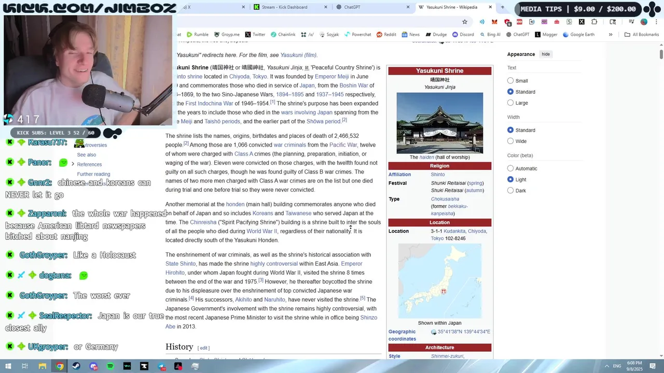Open the ENG language indicator

(617, 366)
